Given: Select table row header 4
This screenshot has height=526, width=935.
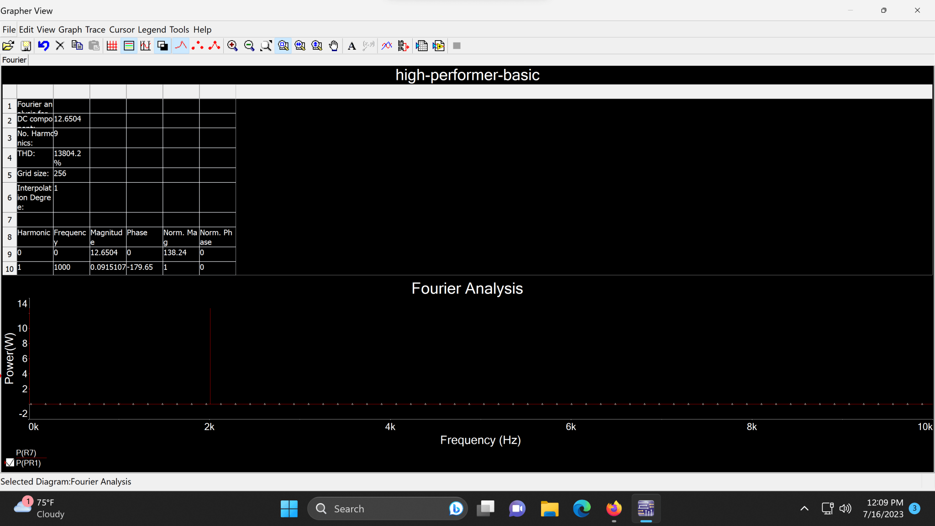Looking at the screenshot, I should [x=9, y=158].
